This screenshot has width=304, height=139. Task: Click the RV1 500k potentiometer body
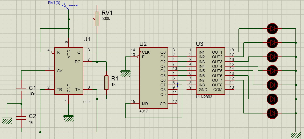click(x=97, y=19)
